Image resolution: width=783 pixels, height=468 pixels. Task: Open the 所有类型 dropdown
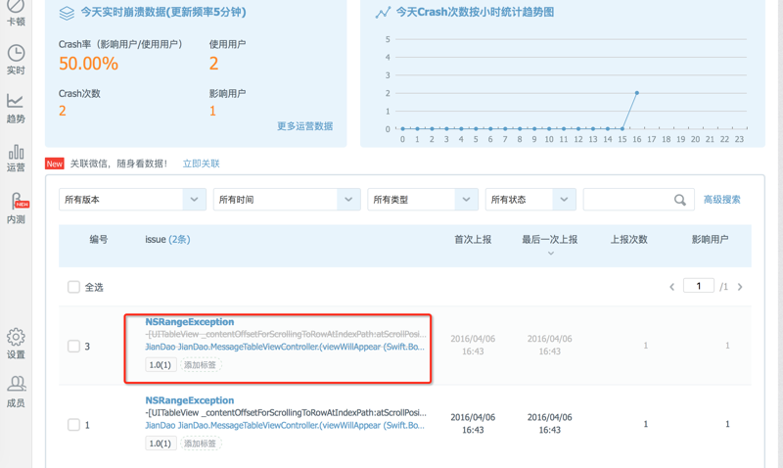[423, 200]
